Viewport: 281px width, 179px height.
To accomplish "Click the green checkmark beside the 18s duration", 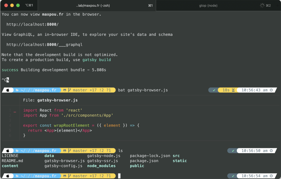I will pos(214,90).
